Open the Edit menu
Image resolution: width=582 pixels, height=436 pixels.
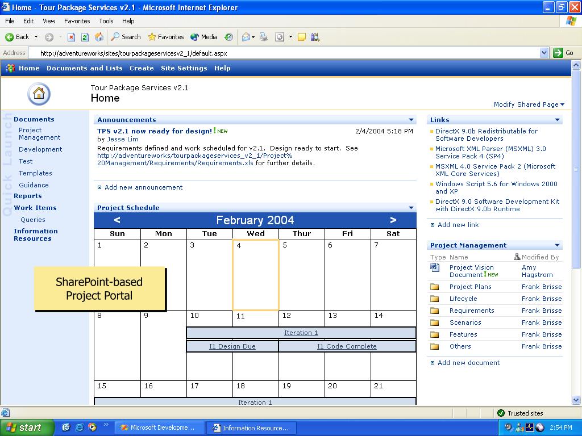(28, 21)
